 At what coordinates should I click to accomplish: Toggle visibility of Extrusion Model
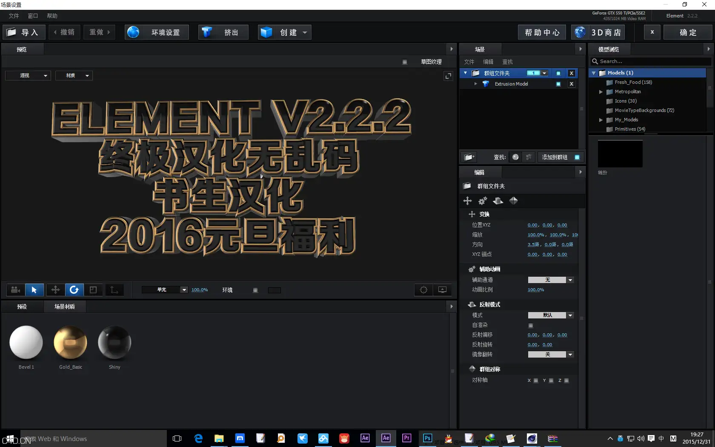coord(558,84)
